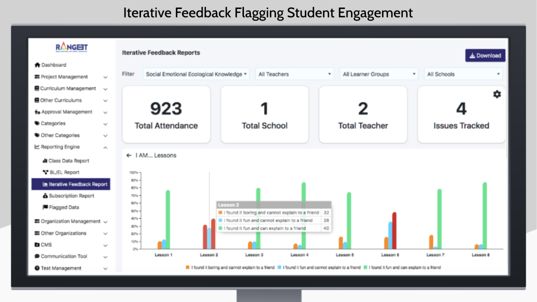Click the Subscription Report money bag icon

pos(45,196)
